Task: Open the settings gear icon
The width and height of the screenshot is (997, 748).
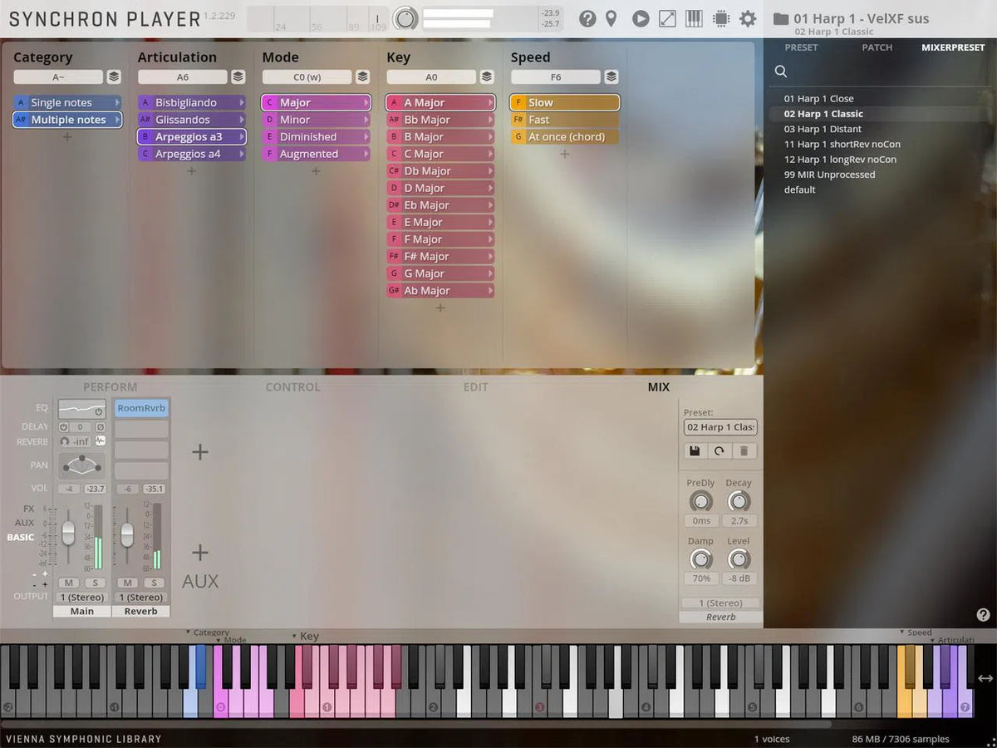Action: coord(747,18)
